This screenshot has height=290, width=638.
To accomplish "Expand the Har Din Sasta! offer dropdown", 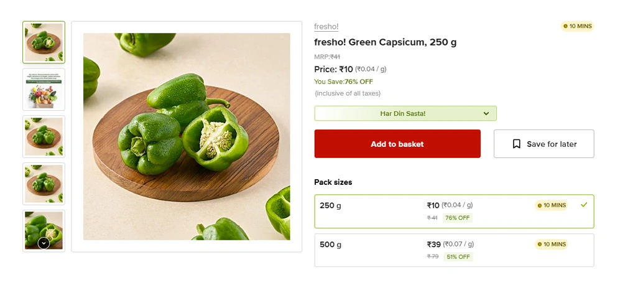I will 404,113.
